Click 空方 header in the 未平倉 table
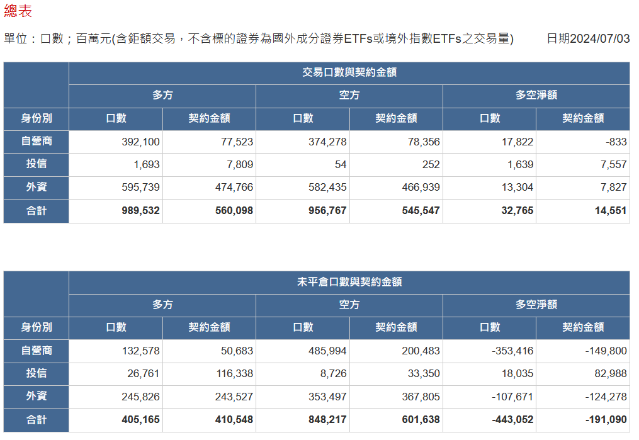This screenshot has width=639, height=440. (x=349, y=305)
